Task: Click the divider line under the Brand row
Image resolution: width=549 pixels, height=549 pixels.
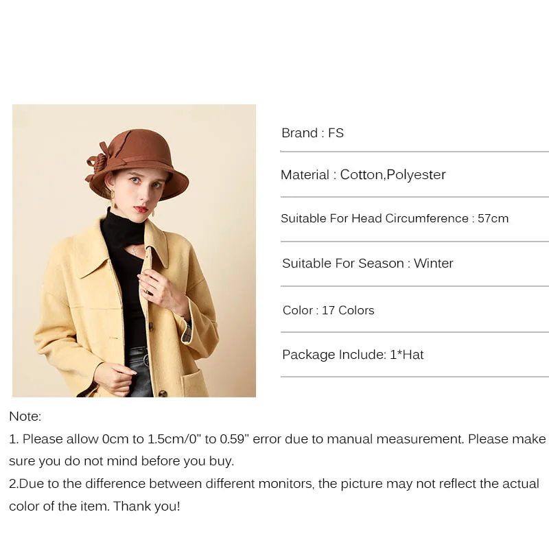Action: [414, 152]
